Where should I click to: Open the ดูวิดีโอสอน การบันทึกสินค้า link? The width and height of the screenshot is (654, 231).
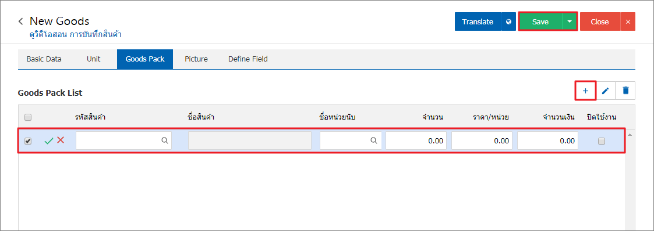coord(76,34)
